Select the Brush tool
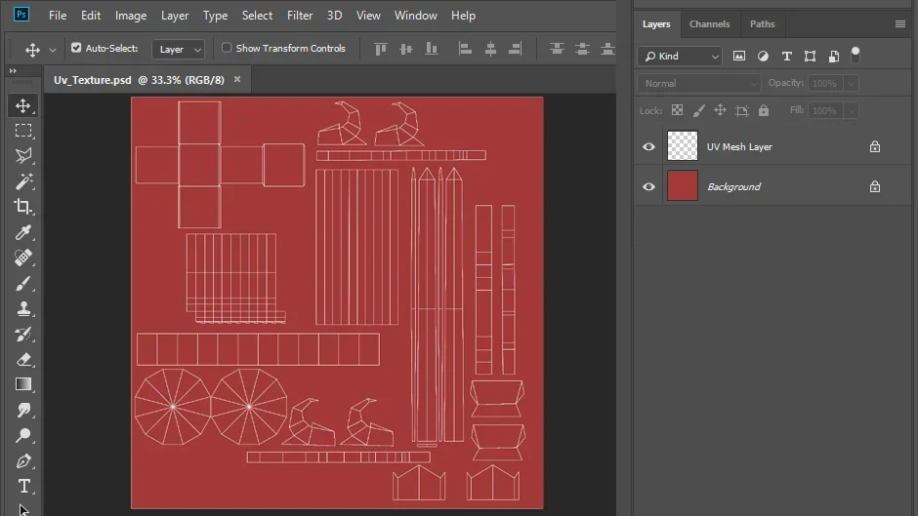The height and width of the screenshot is (516, 918). click(23, 283)
